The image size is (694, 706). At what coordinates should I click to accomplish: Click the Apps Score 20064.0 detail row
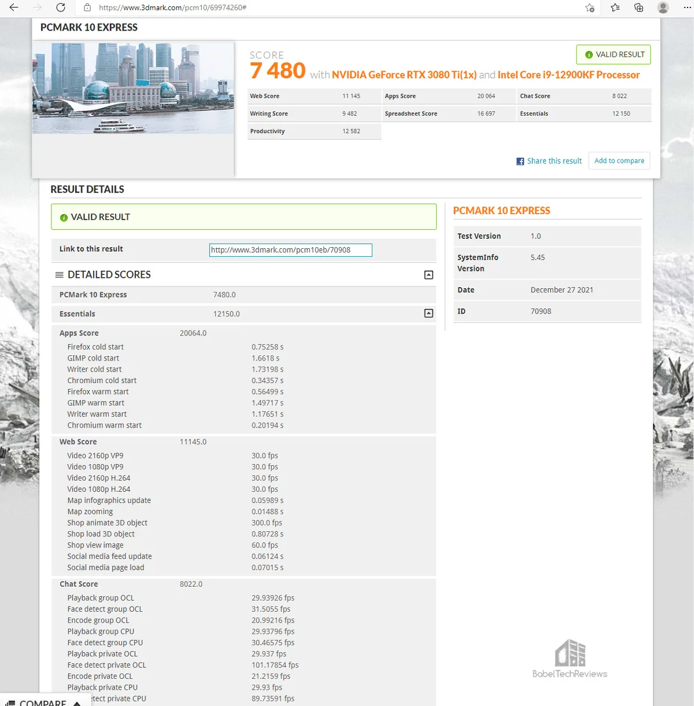point(243,333)
